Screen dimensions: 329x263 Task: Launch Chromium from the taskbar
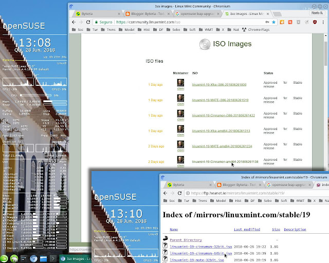(x=33, y=258)
